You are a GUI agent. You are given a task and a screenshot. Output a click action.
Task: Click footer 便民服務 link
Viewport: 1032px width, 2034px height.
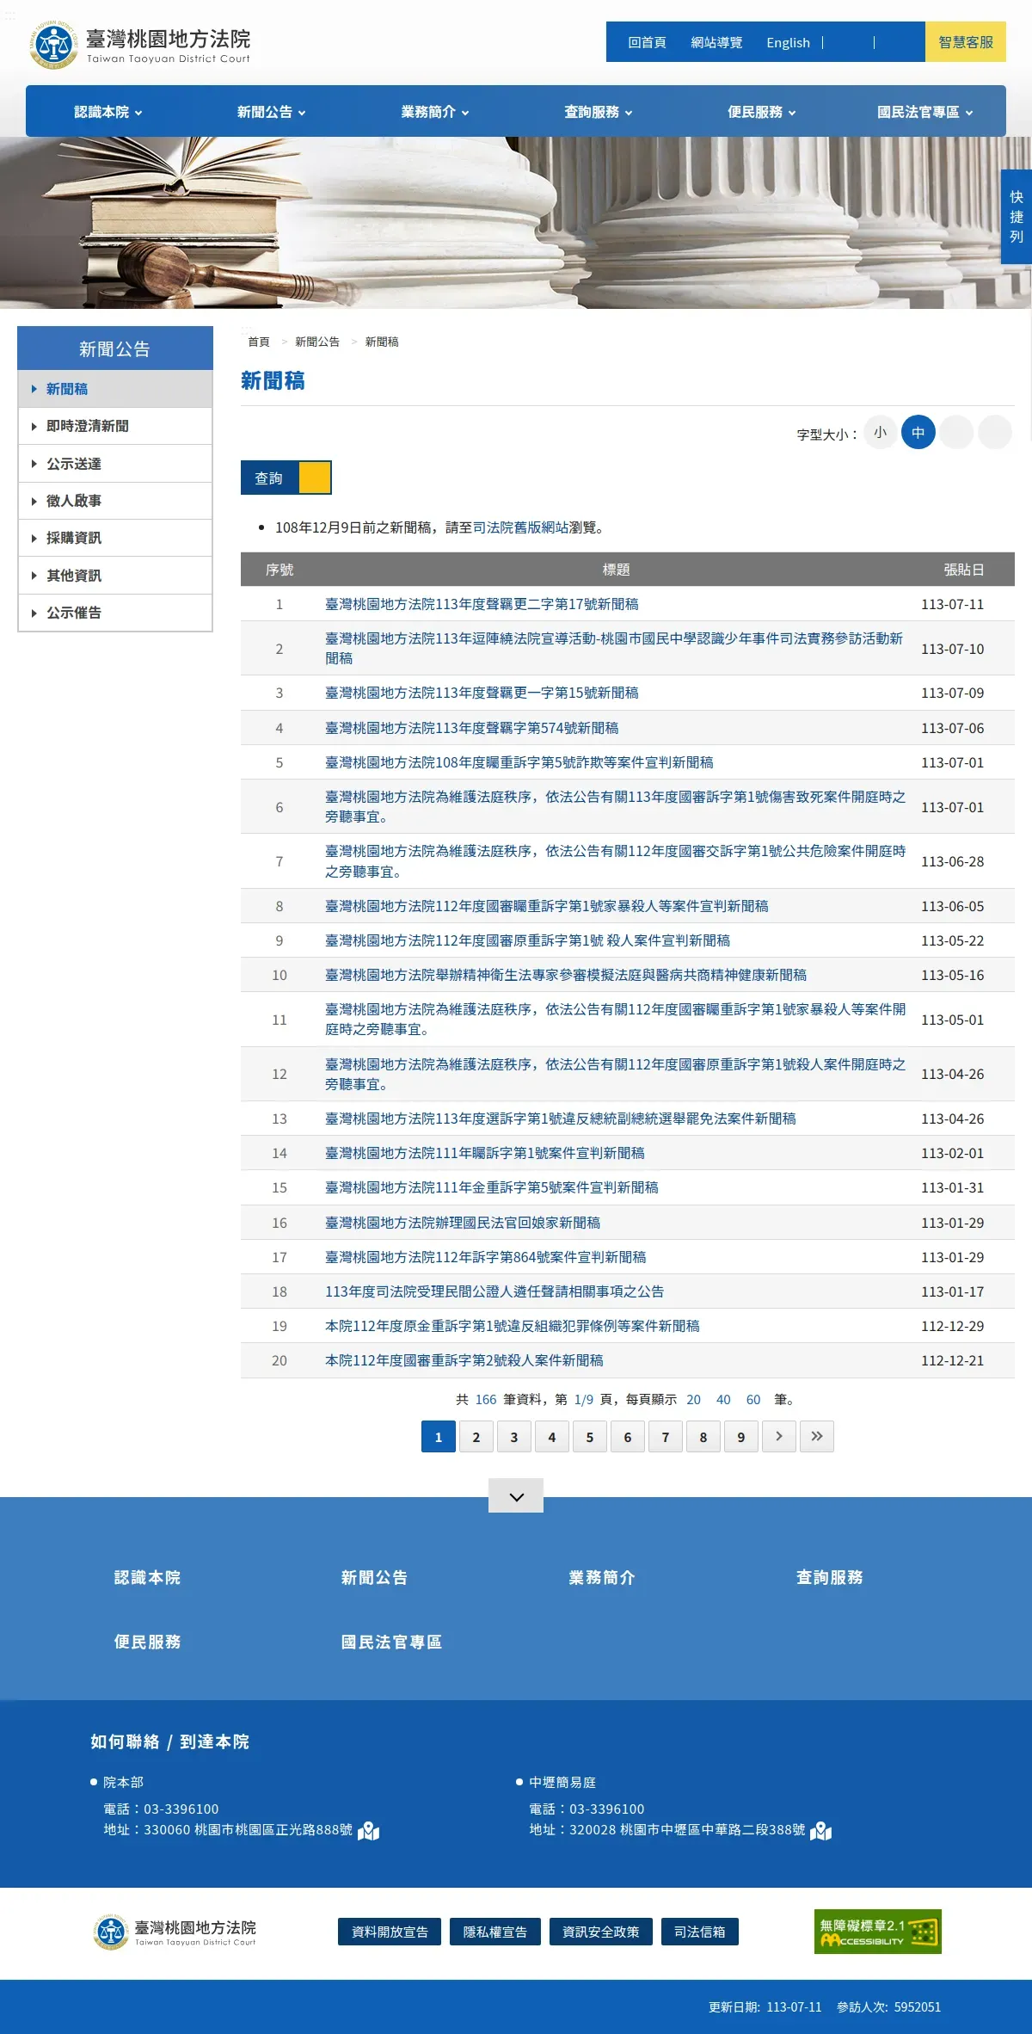(x=147, y=1642)
